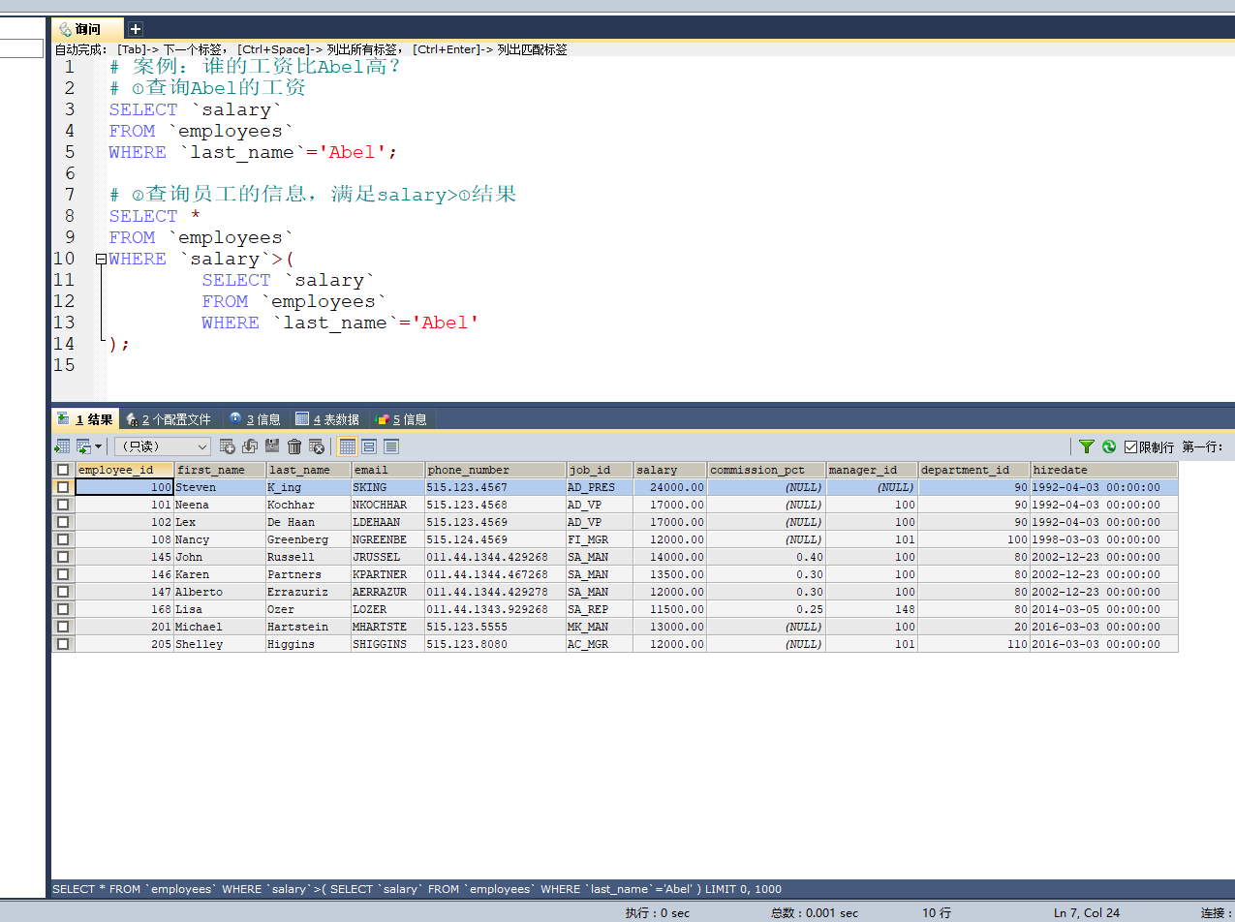Check the row checkbox for John Russell
This screenshot has width=1235, height=922.
[63, 557]
